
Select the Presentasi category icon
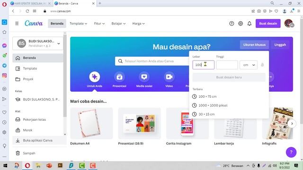click(x=119, y=77)
